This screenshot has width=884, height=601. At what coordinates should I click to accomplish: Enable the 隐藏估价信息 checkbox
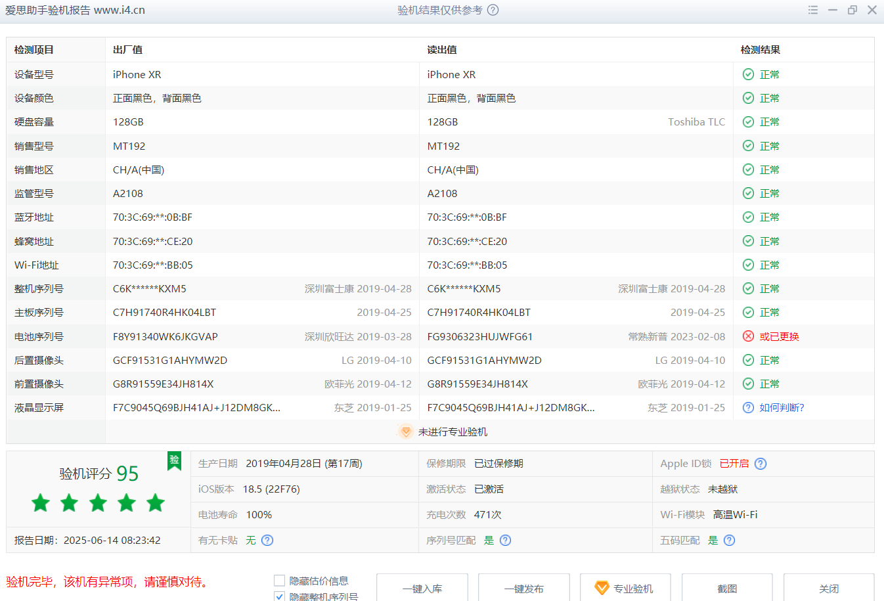click(279, 581)
